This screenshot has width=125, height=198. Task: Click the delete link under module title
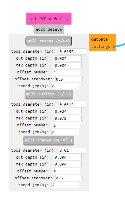[55, 29]
